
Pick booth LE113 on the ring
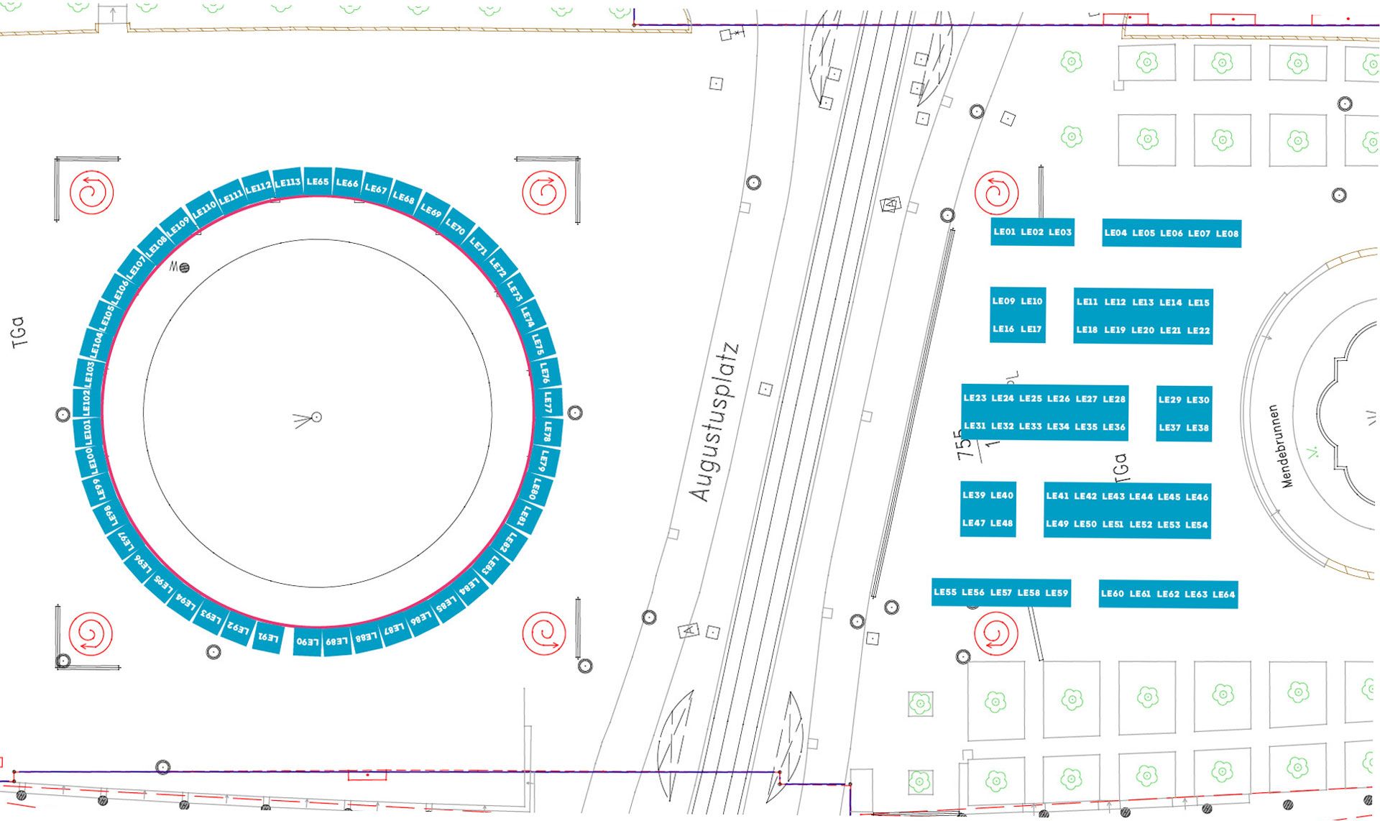[x=287, y=183]
